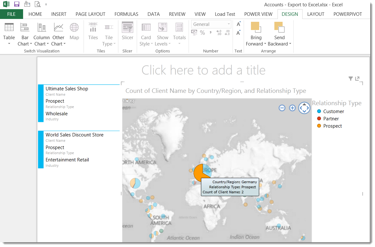Select the Customer blue legend swatch
Screen dimensions: 375x247
point(319,111)
